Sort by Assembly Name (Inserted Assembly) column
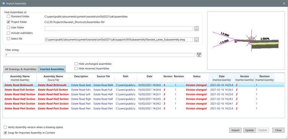 tap(20, 78)
